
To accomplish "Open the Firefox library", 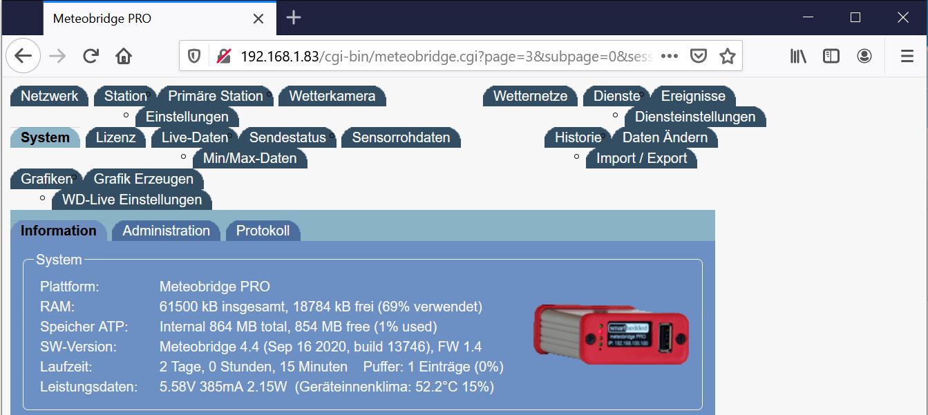I will coord(799,56).
